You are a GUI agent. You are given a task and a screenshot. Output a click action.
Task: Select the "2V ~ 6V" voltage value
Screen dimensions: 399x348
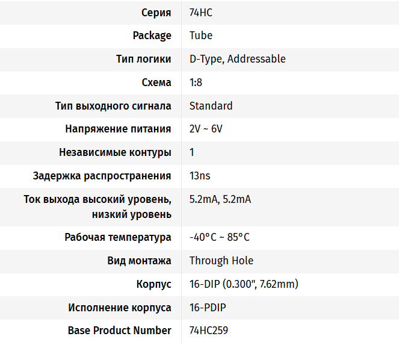(206, 129)
